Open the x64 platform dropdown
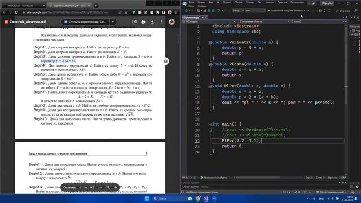Image resolution: width=361 pixels, height=203 pixels. (256, 11)
